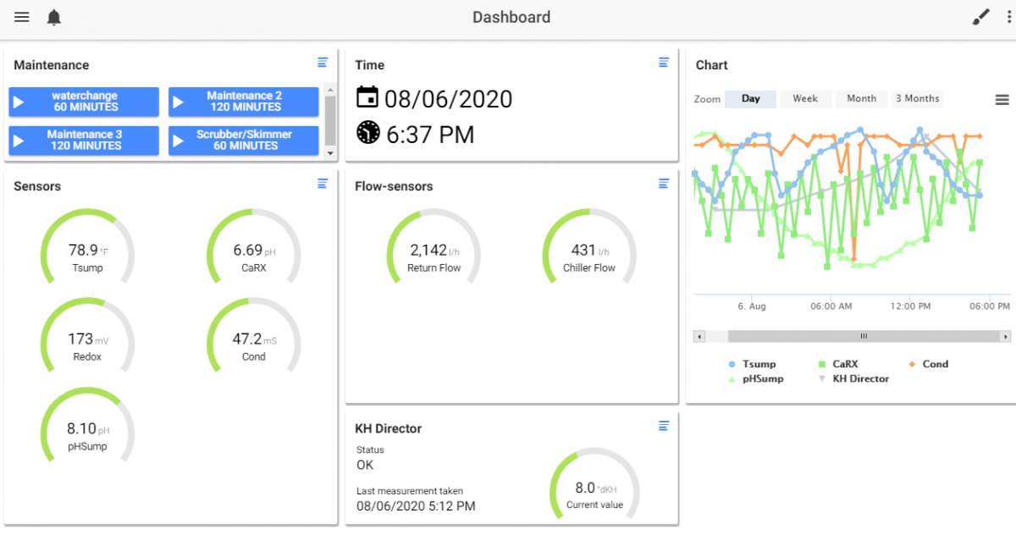
Task: Click the 6. Aug axis label
Action: (x=752, y=306)
